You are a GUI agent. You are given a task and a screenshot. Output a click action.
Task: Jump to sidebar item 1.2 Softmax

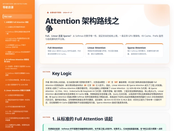tap(17, 33)
